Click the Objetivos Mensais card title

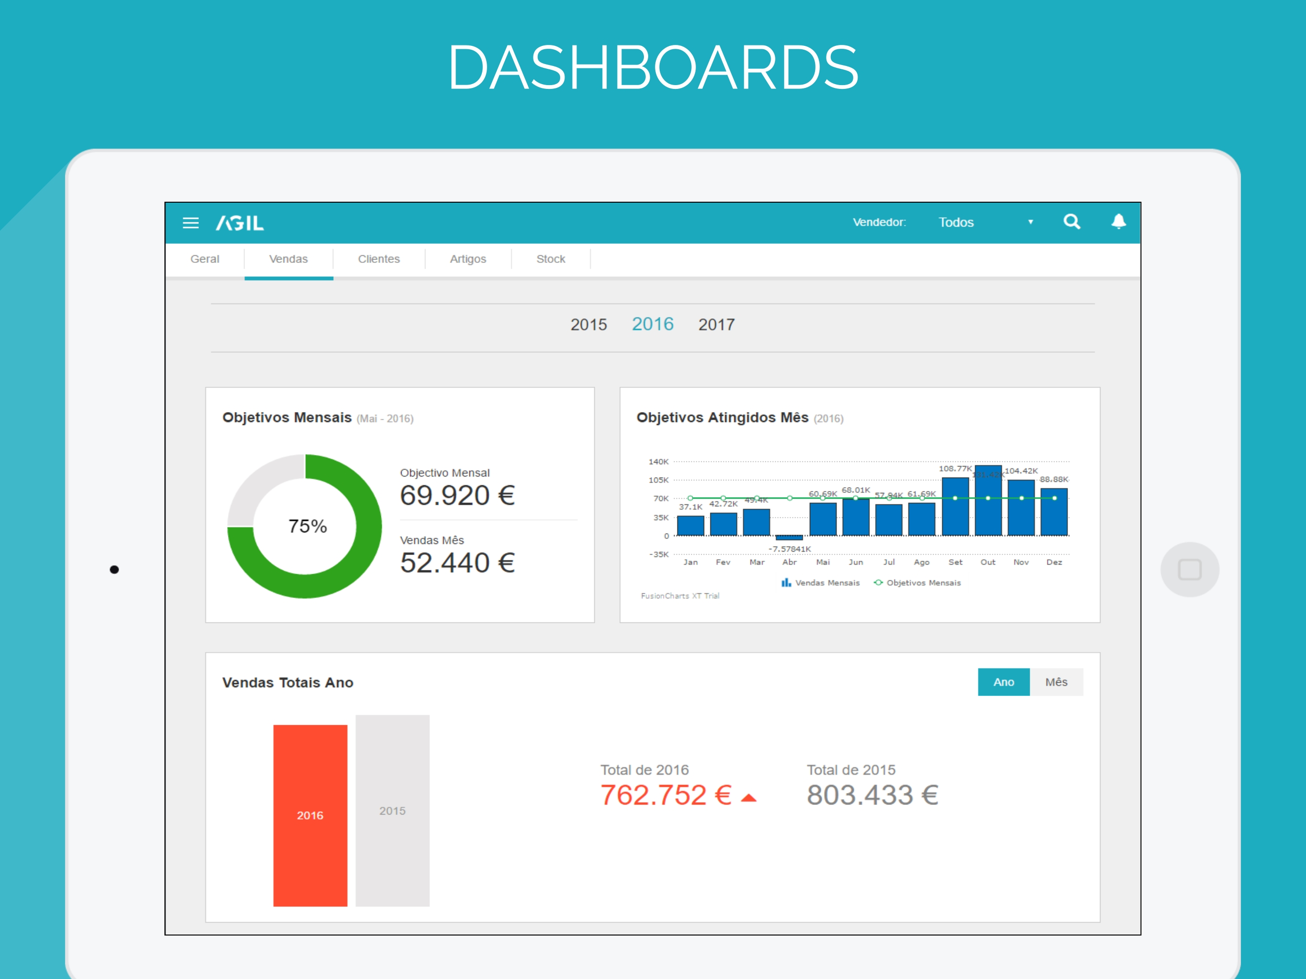point(287,417)
